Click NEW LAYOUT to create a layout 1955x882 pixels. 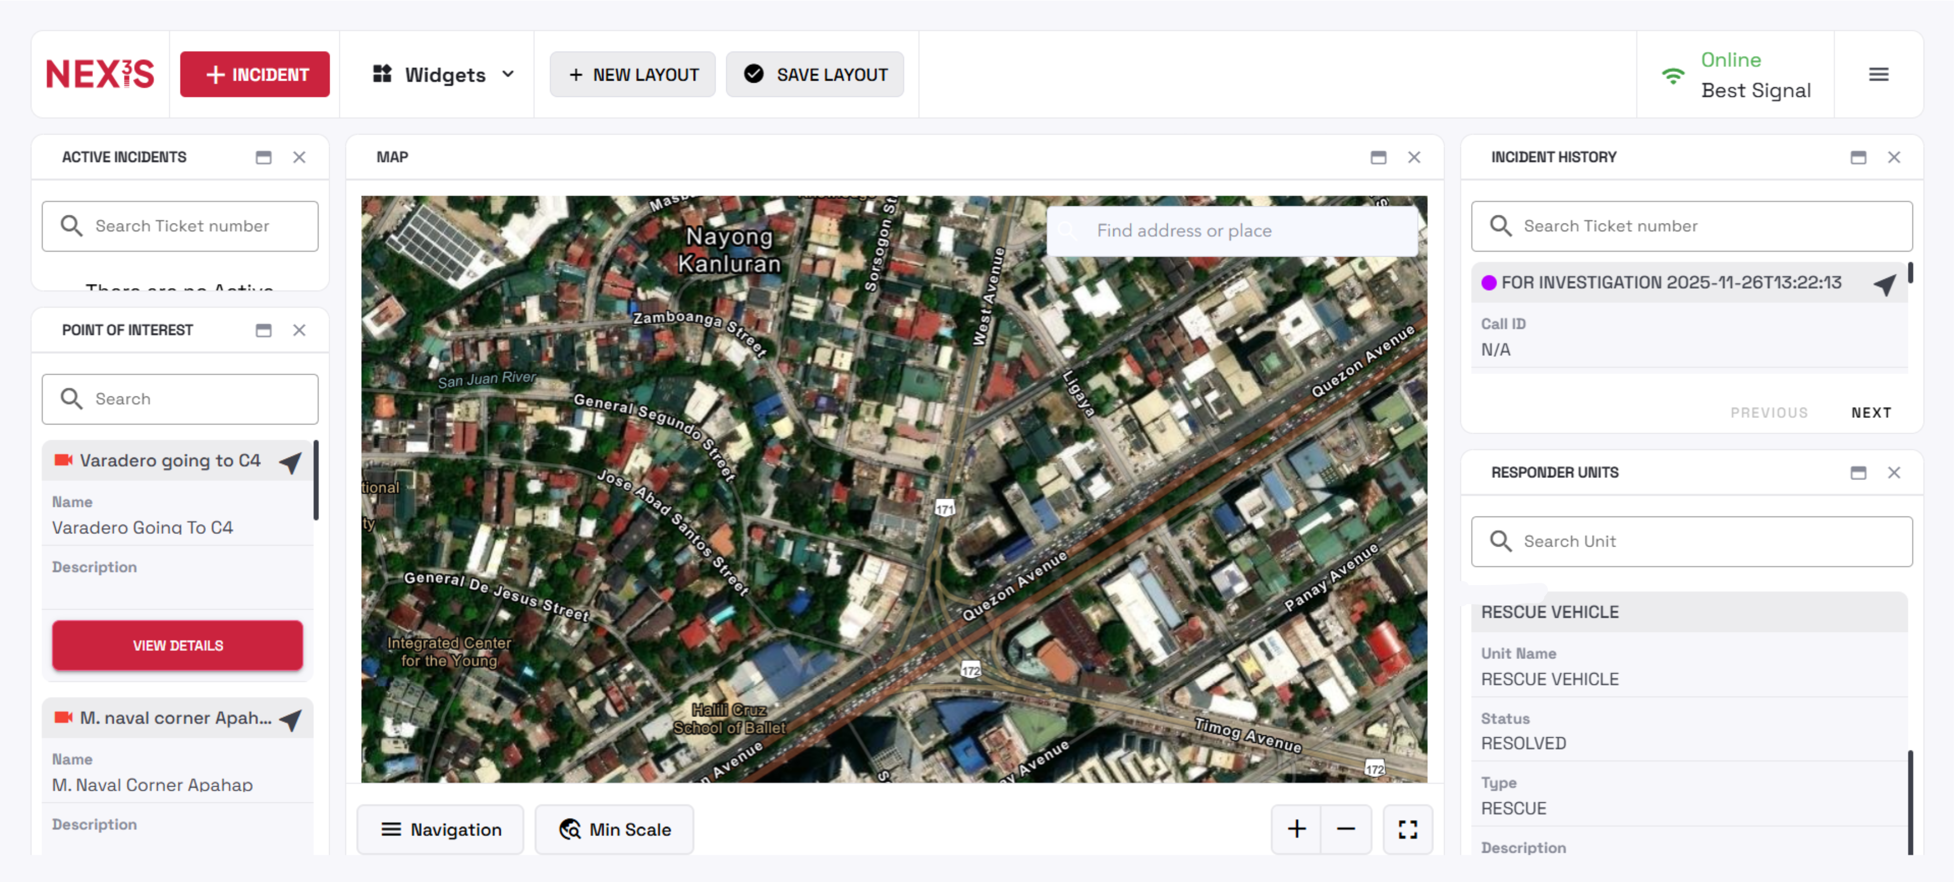[633, 74]
